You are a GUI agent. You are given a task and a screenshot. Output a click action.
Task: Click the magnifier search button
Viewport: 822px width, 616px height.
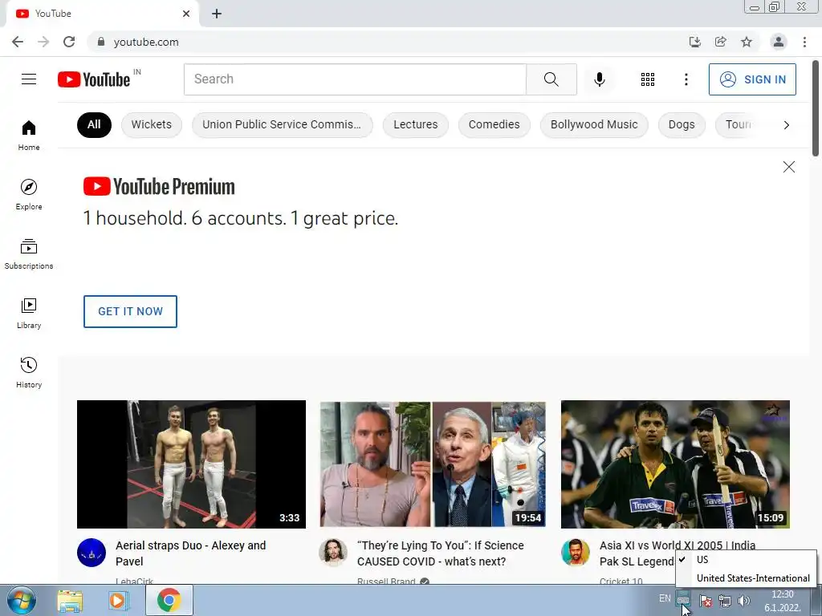551,79
